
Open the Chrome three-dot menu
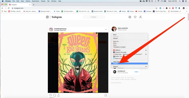[187, 8]
